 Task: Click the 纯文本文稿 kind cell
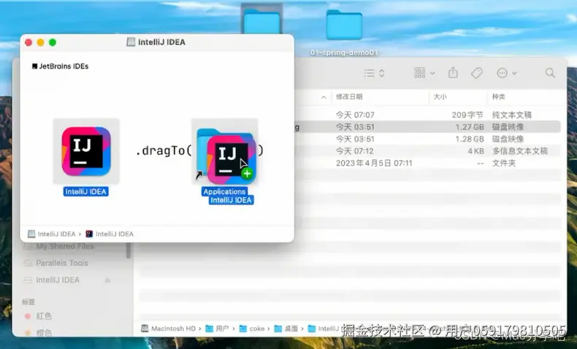[512, 115]
